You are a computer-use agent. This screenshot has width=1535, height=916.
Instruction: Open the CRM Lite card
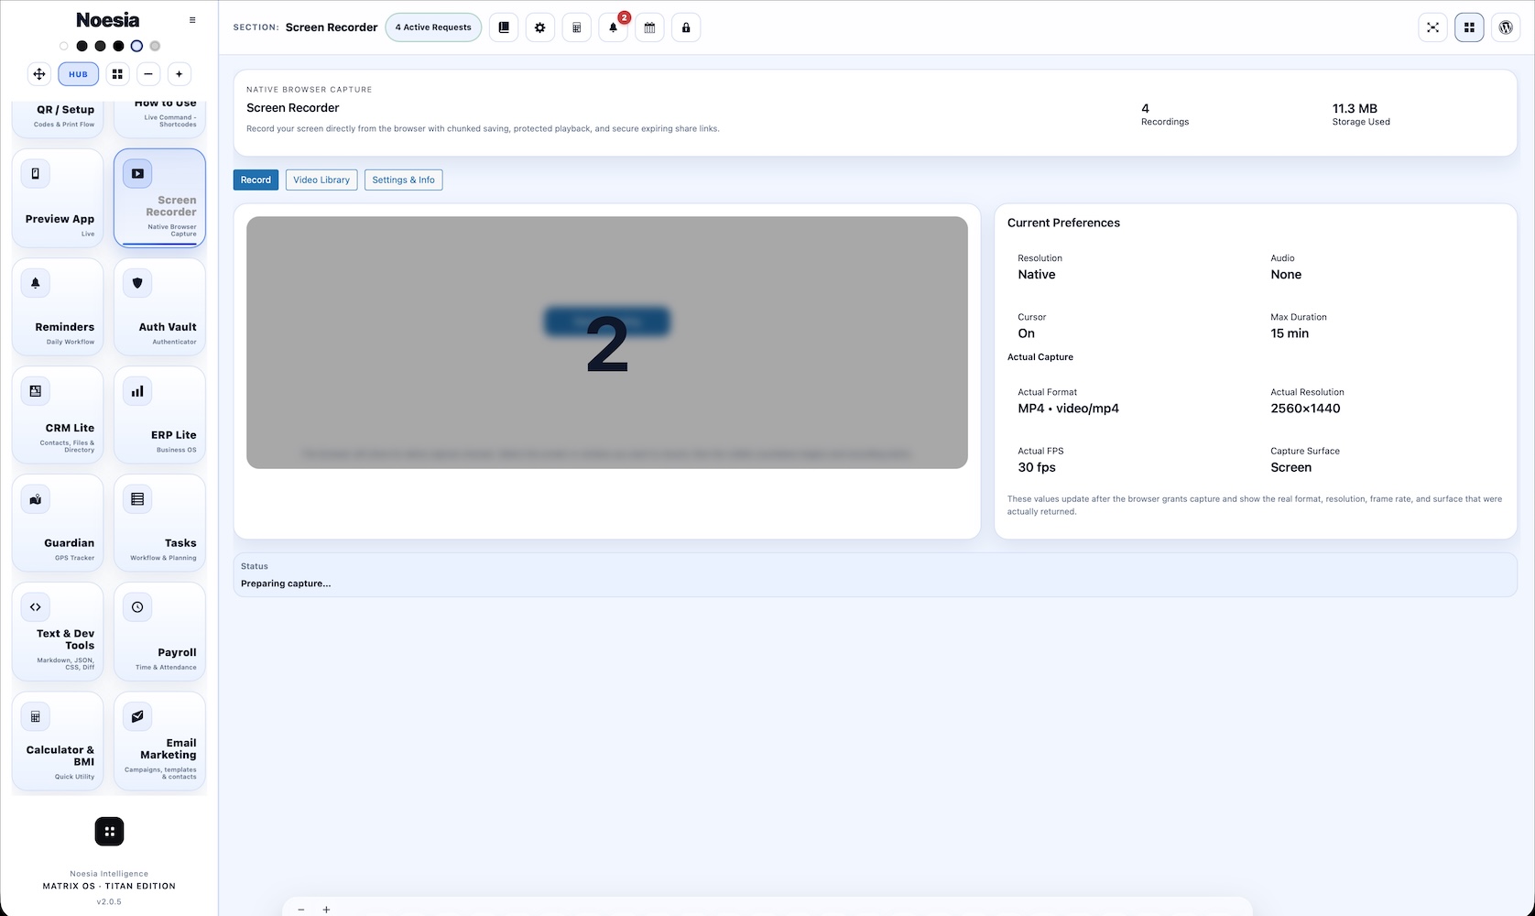click(x=58, y=415)
